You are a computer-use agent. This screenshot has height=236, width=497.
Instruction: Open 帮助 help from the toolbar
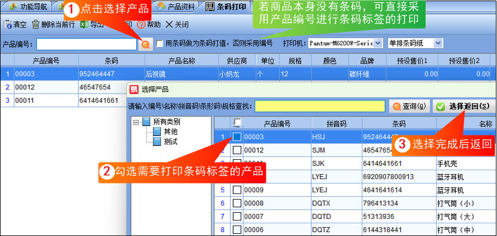coord(141,25)
